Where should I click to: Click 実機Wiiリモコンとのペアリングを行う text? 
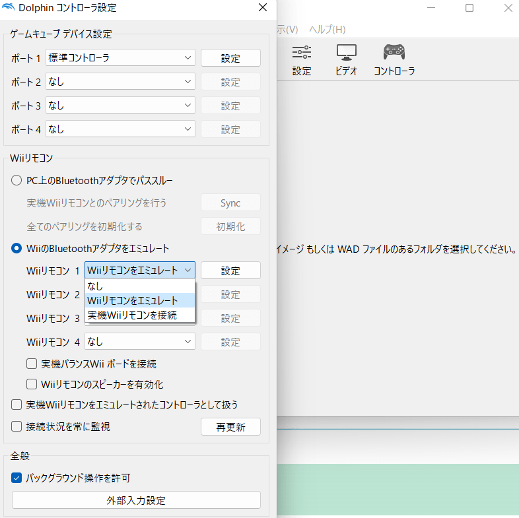[96, 203]
